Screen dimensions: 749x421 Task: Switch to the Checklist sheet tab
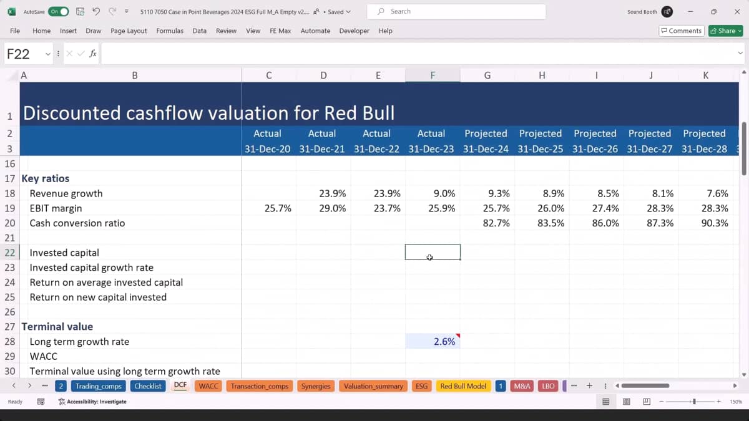[148, 386]
